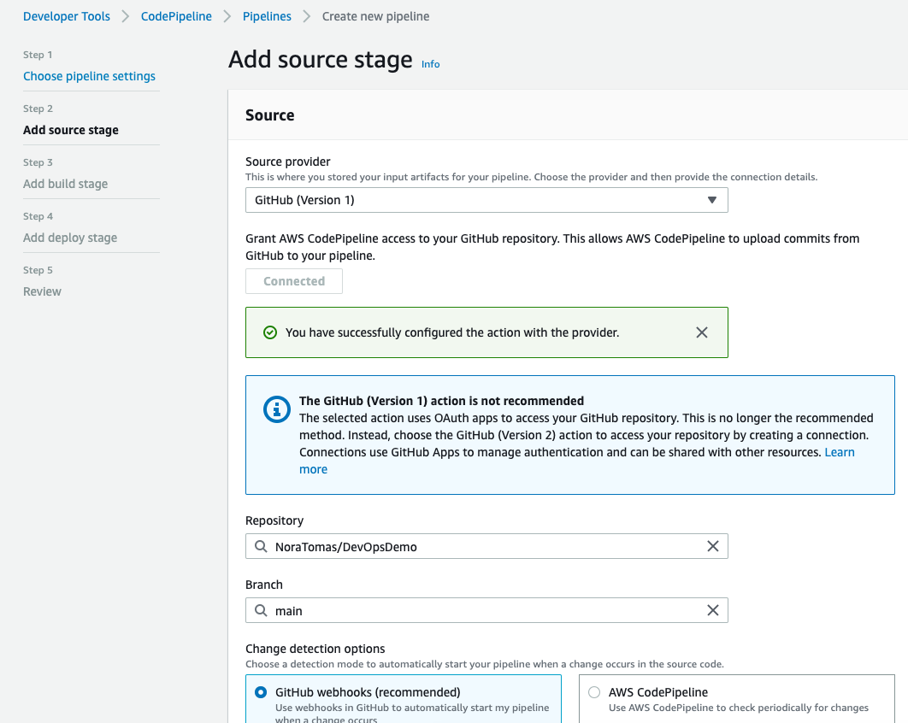Screen dimensions: 908x723
Task: Click GitHub (Version 1) provider selection
Action: 486,200
